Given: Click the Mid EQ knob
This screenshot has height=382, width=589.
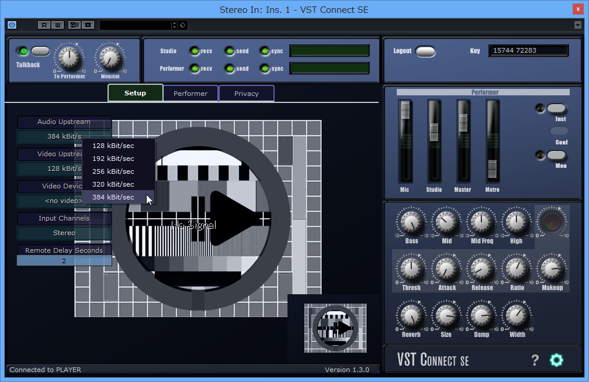Looking at the screenshot, I should click(446, 222).
